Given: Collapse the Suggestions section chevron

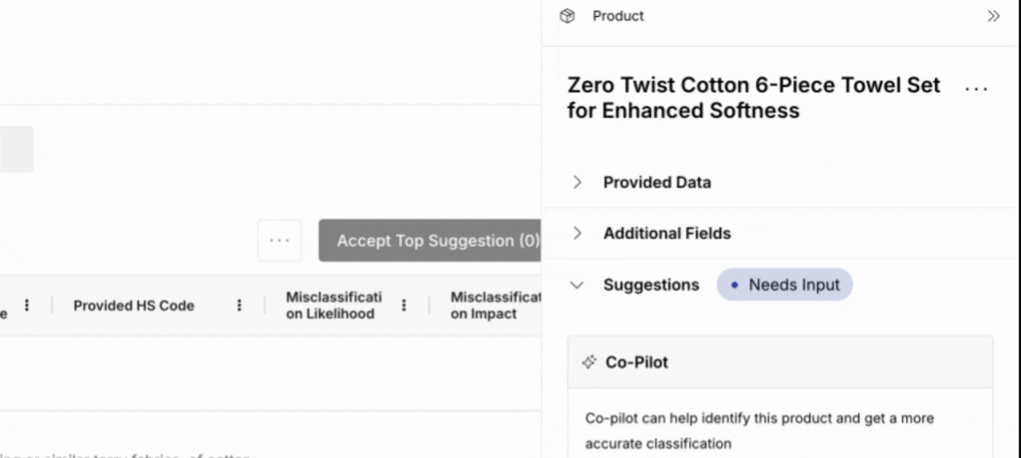Looking at the screenshot, I should click(x=578, y=285).
